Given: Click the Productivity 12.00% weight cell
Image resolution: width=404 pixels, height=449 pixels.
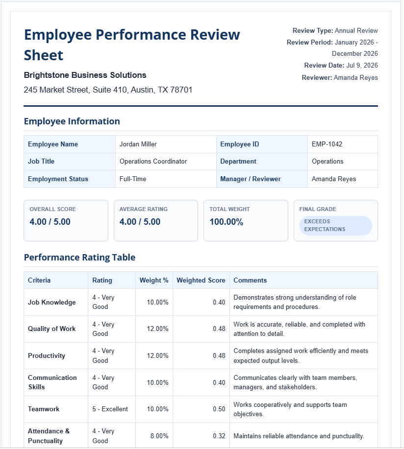Looking at the screenshot, I should pos(154,355).
